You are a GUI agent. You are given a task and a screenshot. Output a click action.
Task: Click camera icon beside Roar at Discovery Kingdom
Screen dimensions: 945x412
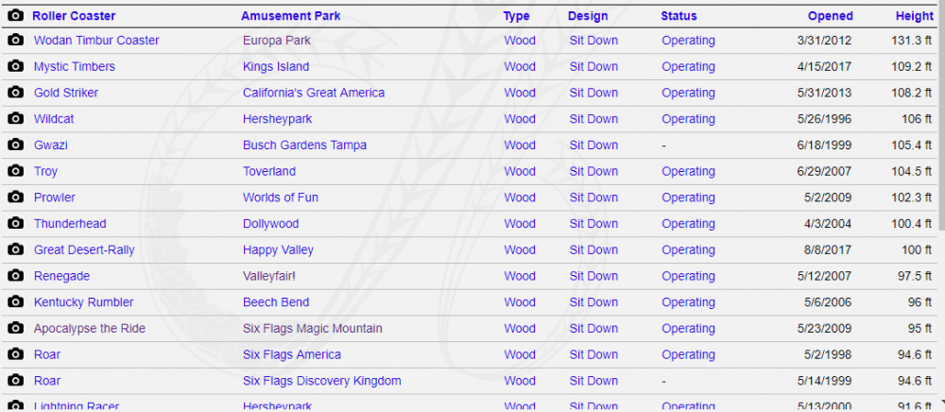tap(16, 381)
